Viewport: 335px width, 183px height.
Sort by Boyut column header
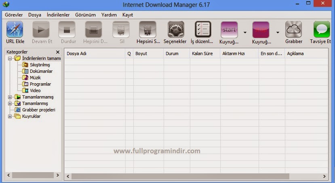coord(148,53)
